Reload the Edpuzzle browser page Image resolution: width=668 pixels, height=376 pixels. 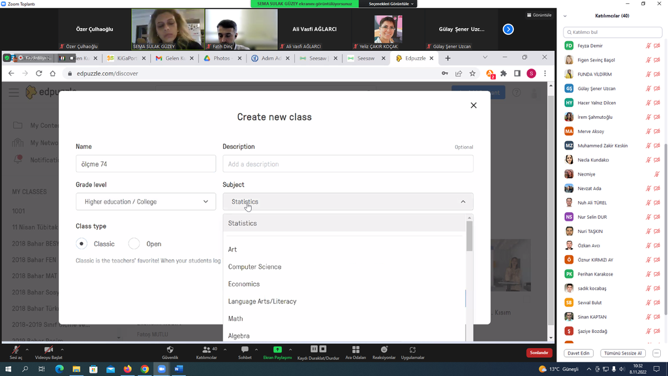coord(39,74)
